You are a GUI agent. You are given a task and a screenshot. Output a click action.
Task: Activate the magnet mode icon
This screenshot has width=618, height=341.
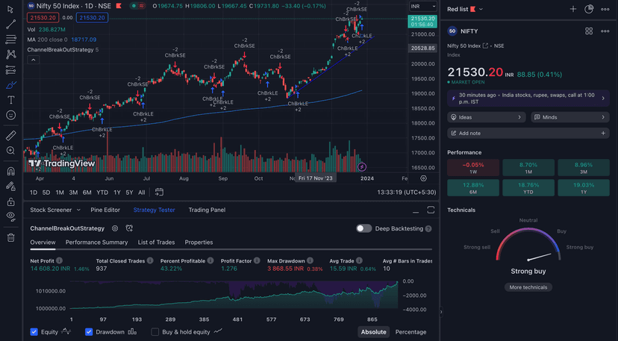10,170
